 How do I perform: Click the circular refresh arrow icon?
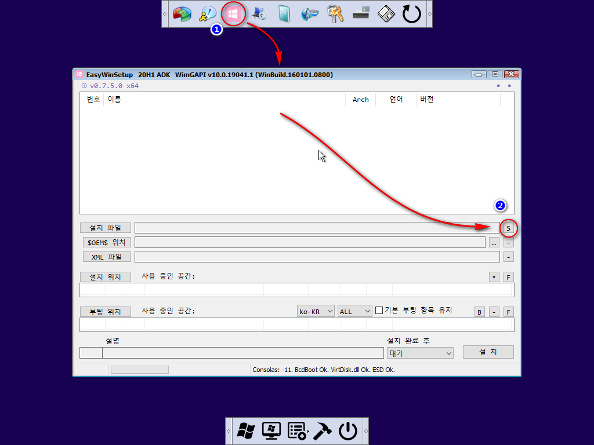pos(412,14)
